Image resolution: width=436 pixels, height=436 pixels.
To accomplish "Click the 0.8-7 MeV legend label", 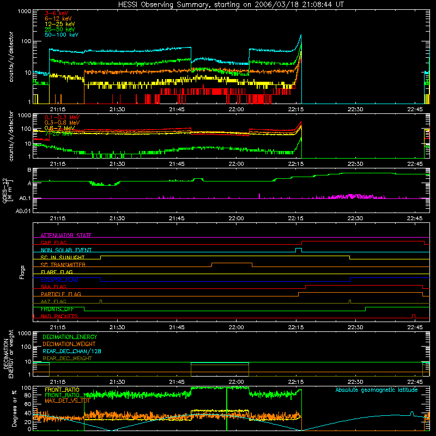I will [59, 128].
